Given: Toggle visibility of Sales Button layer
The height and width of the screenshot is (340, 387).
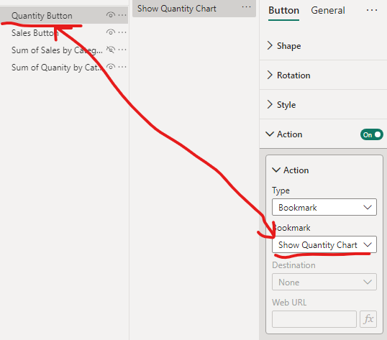Looking at the screenshot, I should pos(111,32).
